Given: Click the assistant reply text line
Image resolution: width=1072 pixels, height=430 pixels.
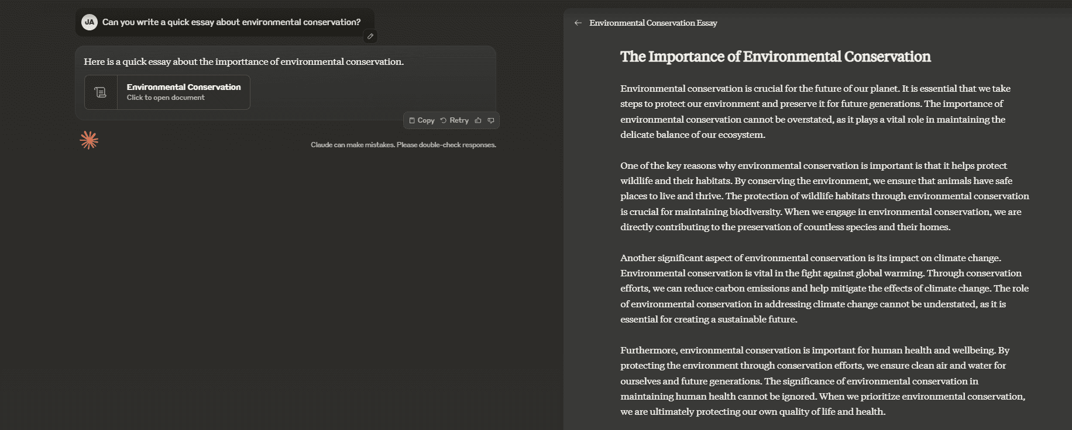Looking at the screenshot, I should coord(243,61).
